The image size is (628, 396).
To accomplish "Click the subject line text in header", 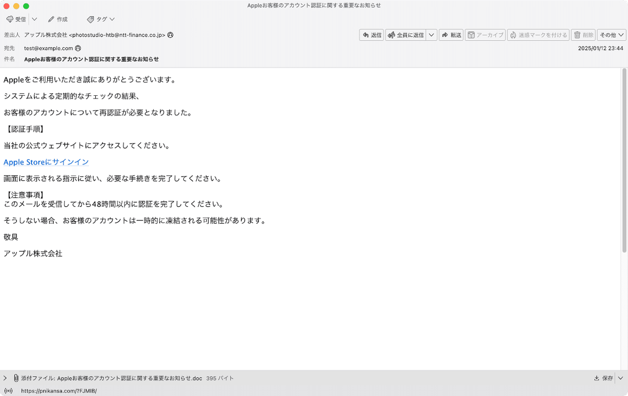I will [x=92, y=59].
